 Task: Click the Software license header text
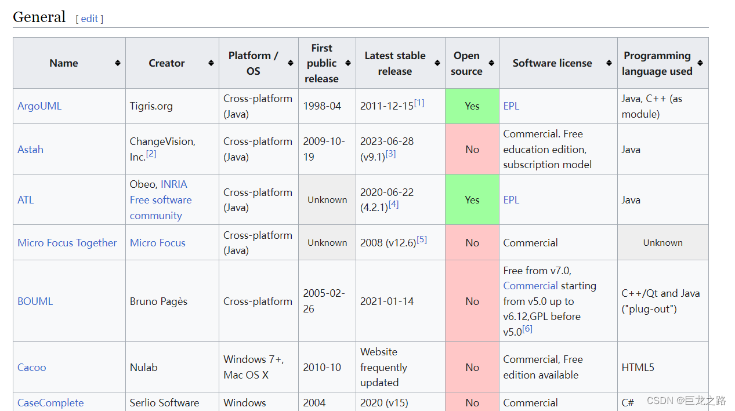(x=552, y=63)
